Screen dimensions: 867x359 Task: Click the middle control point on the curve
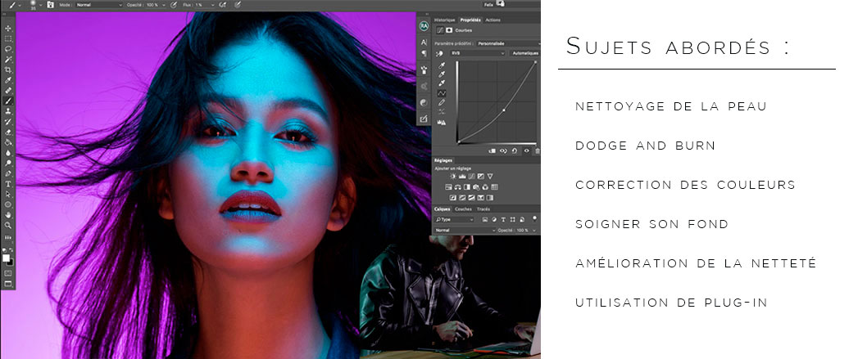coord(504,110)
